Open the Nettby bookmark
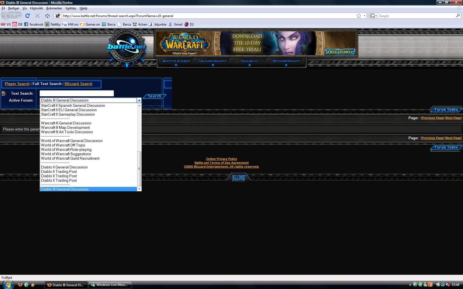This screenshot has width=463, height=289. pyautogui.click(x=53, y=24)
